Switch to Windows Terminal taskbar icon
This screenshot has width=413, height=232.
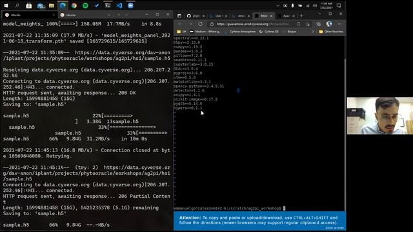[x=108, y=5]
